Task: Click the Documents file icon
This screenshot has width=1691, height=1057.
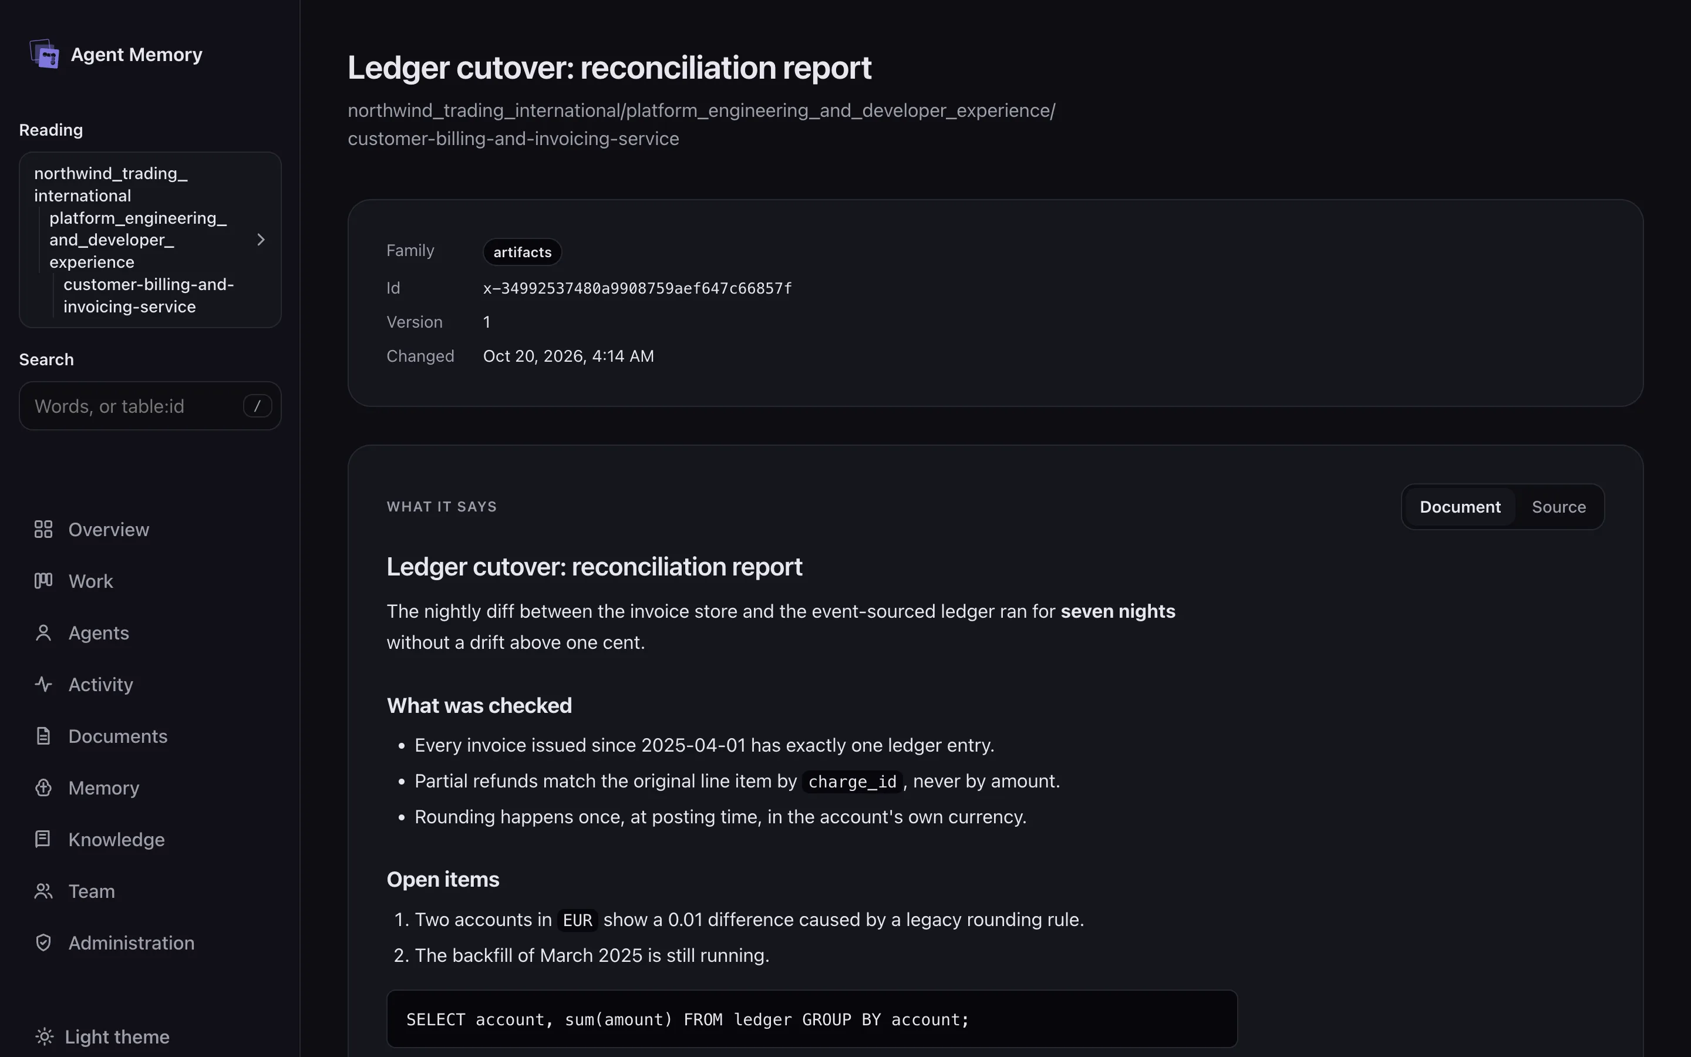Action: click(x=43, y=736)
